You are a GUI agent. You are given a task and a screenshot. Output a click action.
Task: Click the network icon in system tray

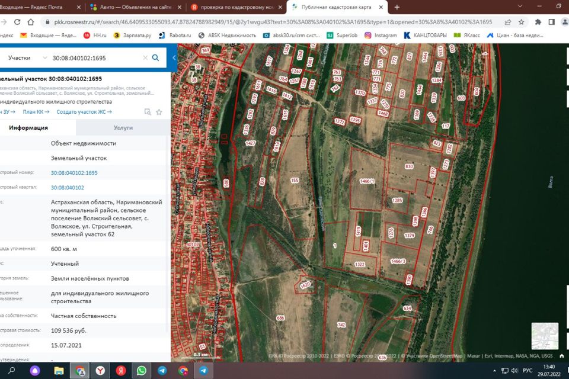(x=505, y=371)
